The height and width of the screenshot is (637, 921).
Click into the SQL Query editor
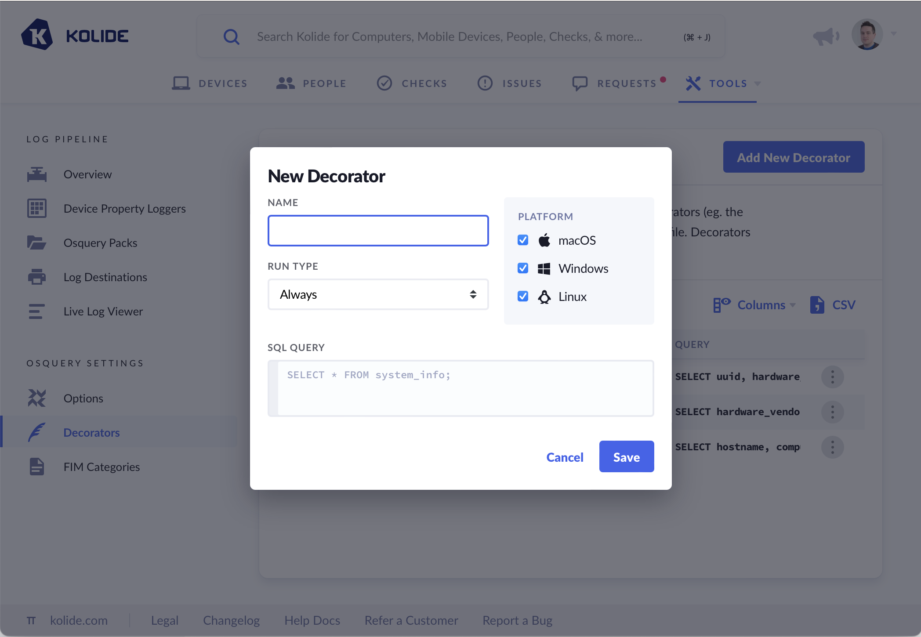point(465,388)
